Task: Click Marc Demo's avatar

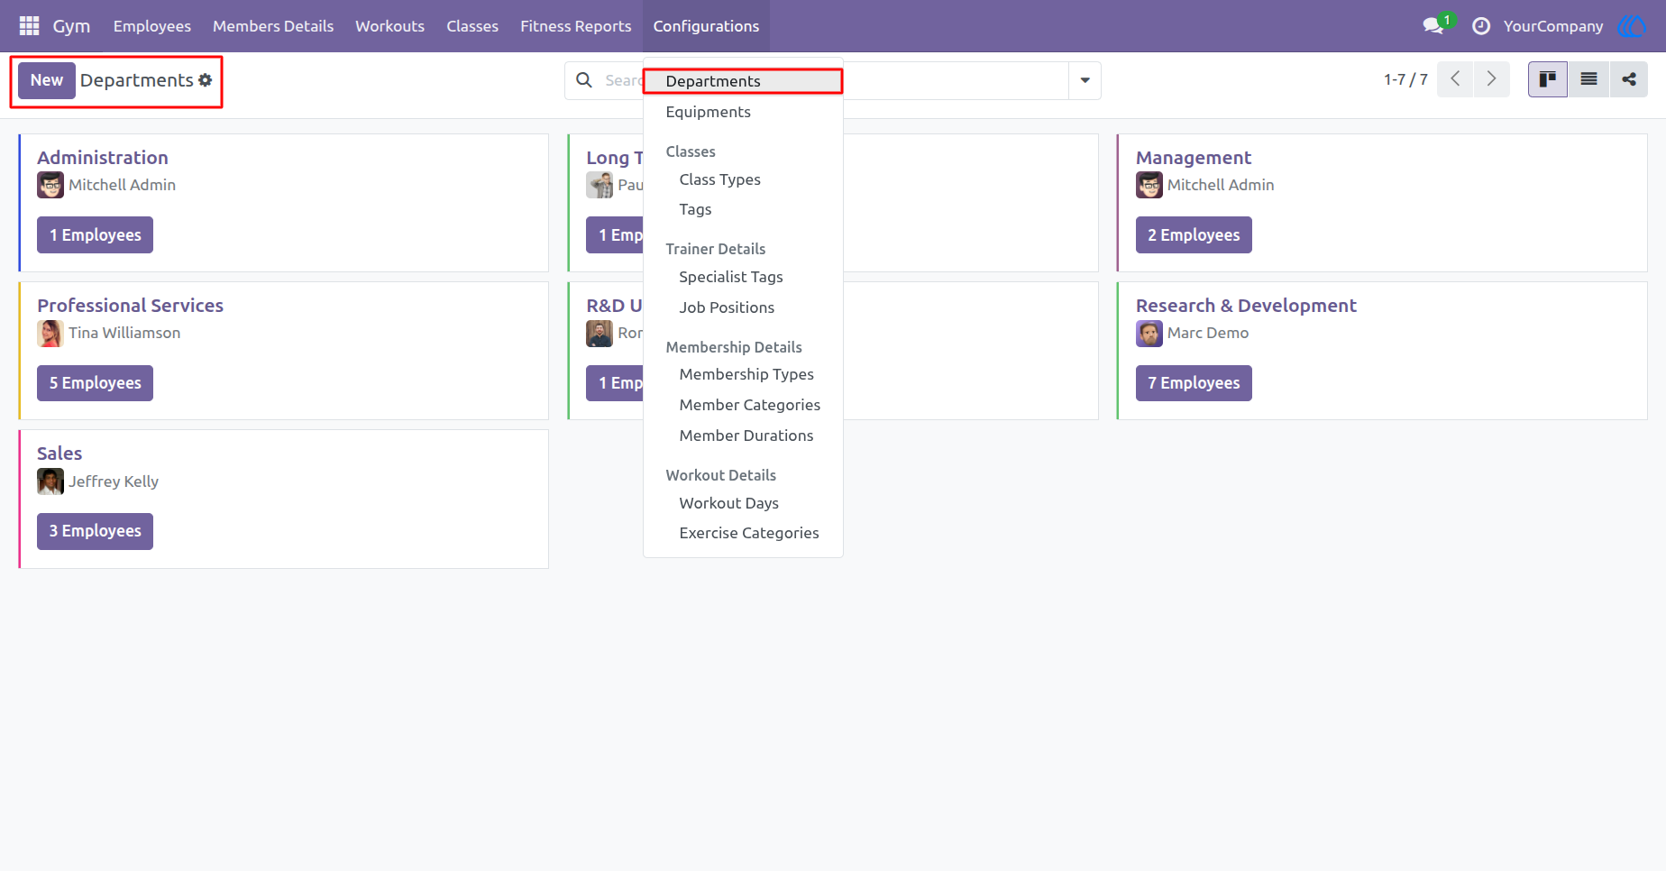Action: [x=1149, y=334]
